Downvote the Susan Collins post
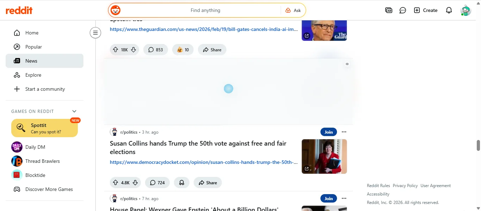 135,183
